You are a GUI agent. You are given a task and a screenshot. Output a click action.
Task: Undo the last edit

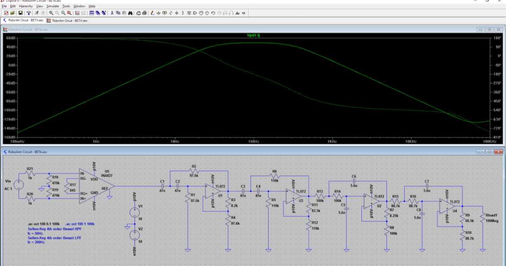click(214, 13)
